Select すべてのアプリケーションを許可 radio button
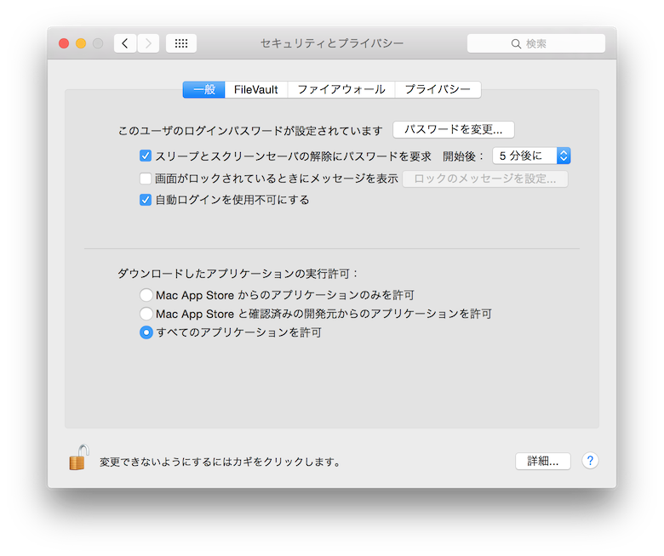664x556 pixels. 146,332
